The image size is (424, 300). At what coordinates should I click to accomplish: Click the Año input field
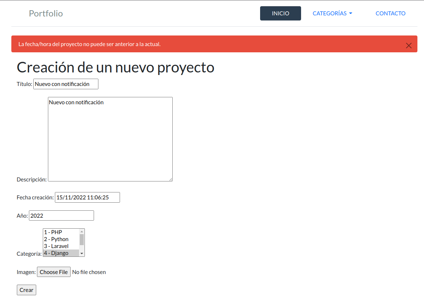tap(61, 215)
